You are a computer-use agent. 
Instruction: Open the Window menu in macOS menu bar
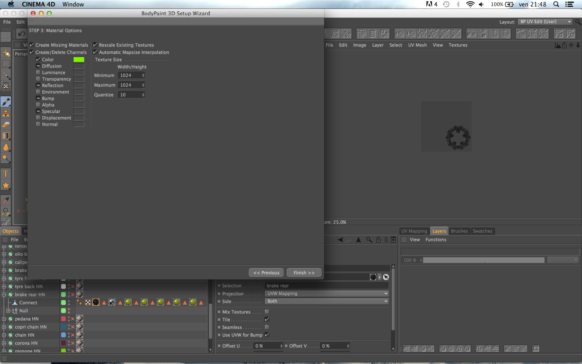click(x=73, y=4)
